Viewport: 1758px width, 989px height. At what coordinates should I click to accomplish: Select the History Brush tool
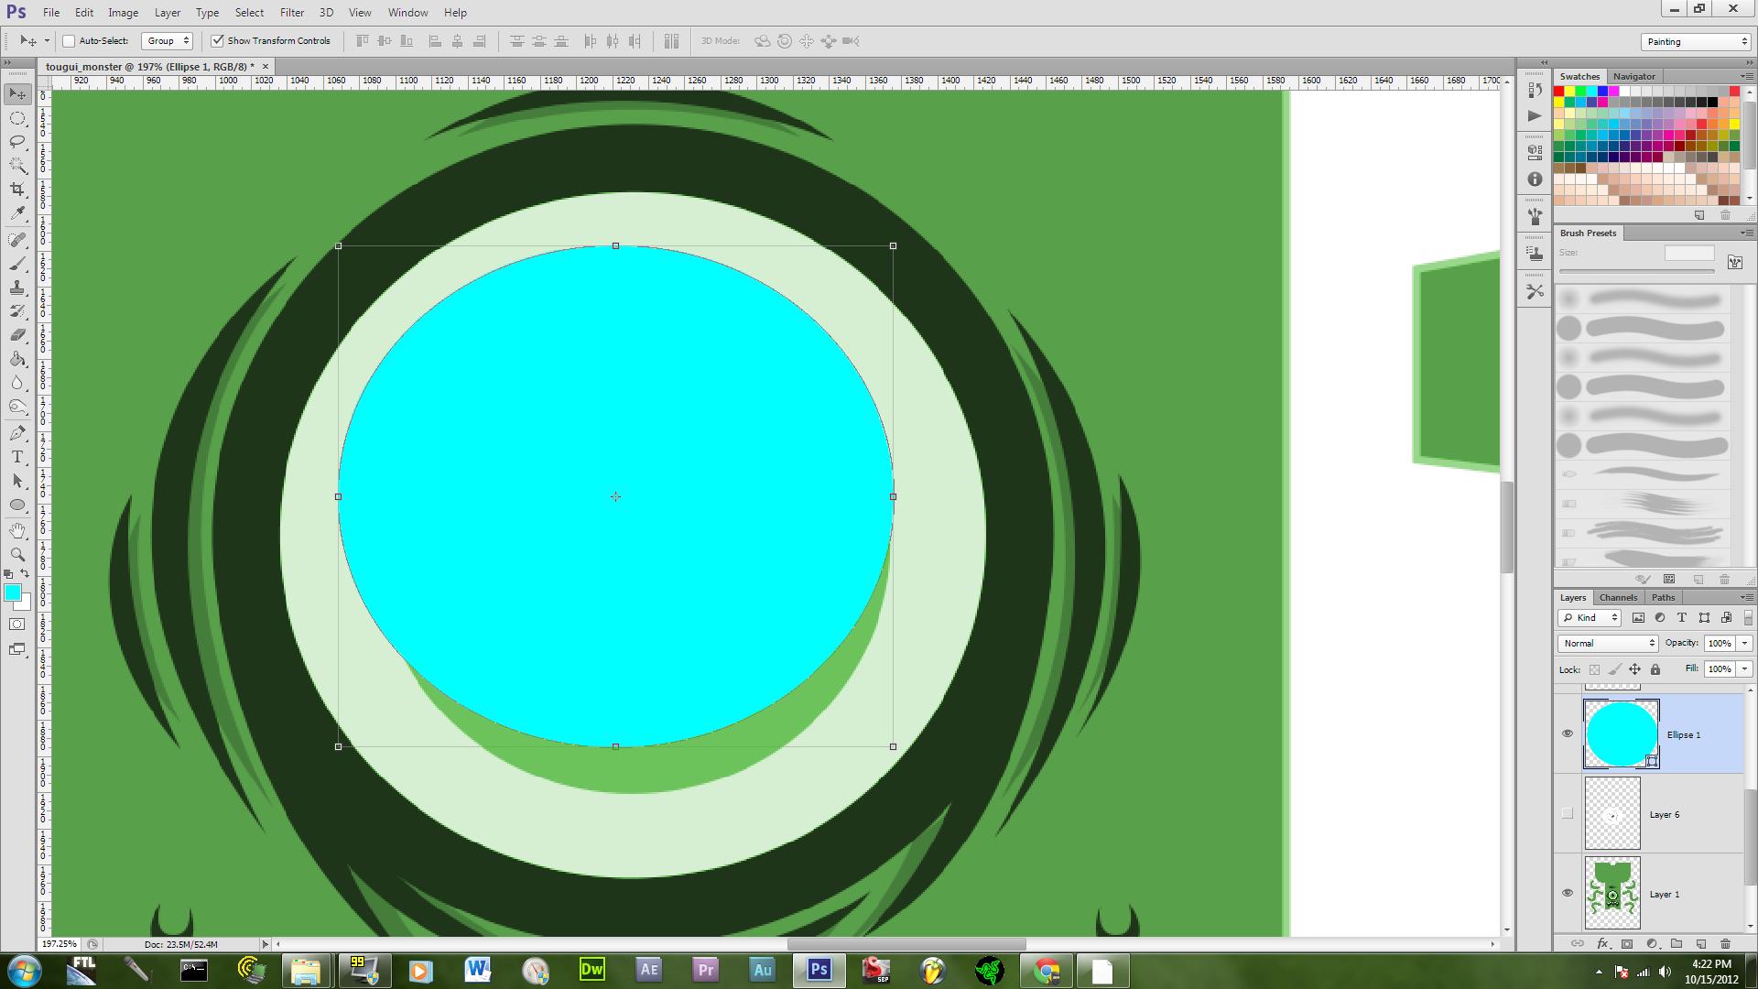[x=17, y=311]
